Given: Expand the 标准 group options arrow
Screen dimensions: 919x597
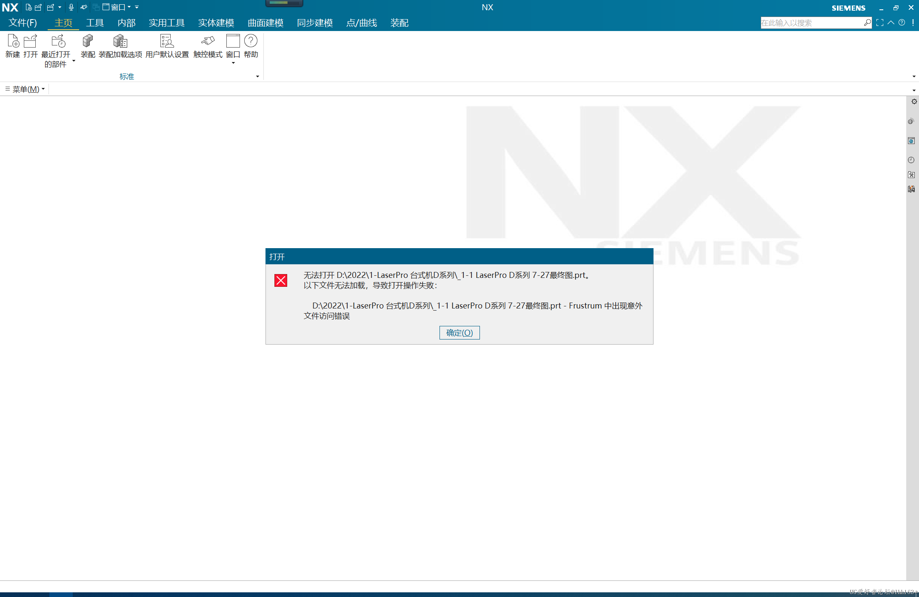Looking at the screenshot, I should 257,76.
